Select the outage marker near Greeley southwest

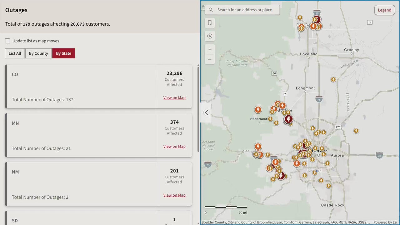point(333,79)
